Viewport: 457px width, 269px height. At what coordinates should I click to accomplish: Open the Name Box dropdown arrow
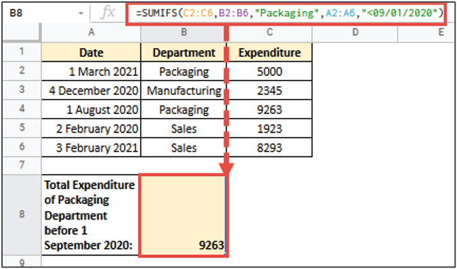[81, 14]
